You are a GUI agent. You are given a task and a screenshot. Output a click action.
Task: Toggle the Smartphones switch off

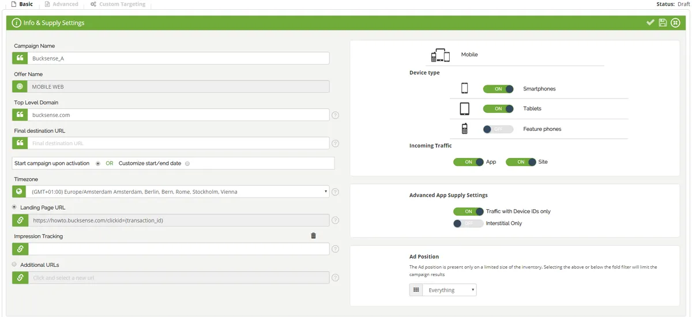[498, 89]
